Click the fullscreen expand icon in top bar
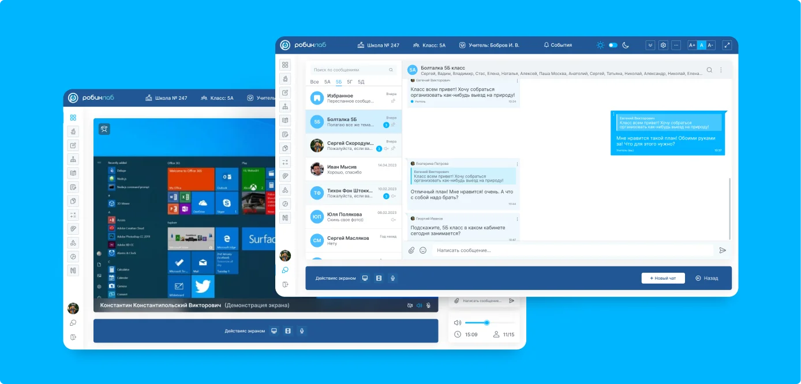 click(x=727, y=45)
